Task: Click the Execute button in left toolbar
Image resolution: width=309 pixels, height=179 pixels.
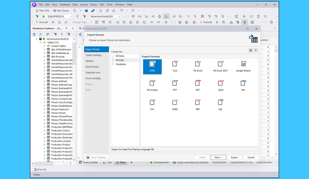Action: [x=42, y=22]
